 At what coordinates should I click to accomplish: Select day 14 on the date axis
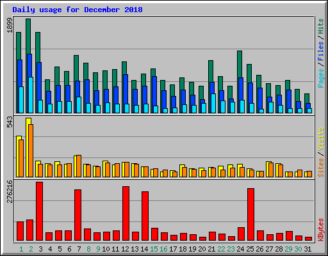(144, 249)
